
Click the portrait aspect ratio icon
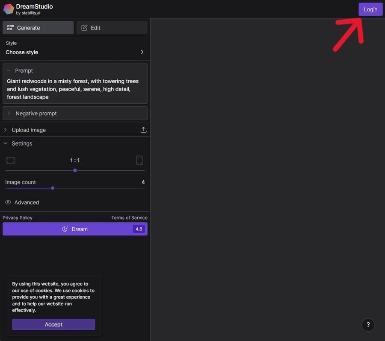click(139, 160)
